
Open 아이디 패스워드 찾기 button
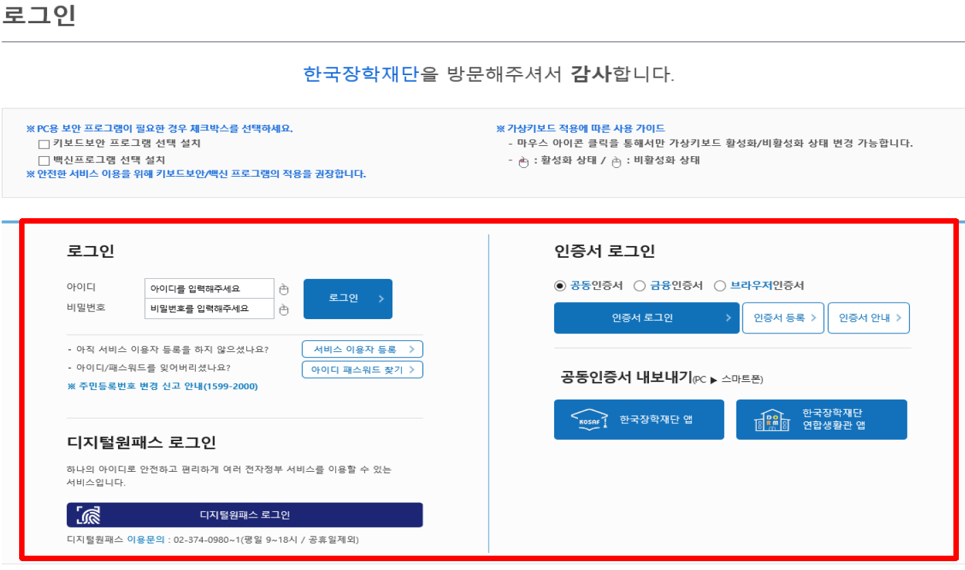tap(362, 370)
